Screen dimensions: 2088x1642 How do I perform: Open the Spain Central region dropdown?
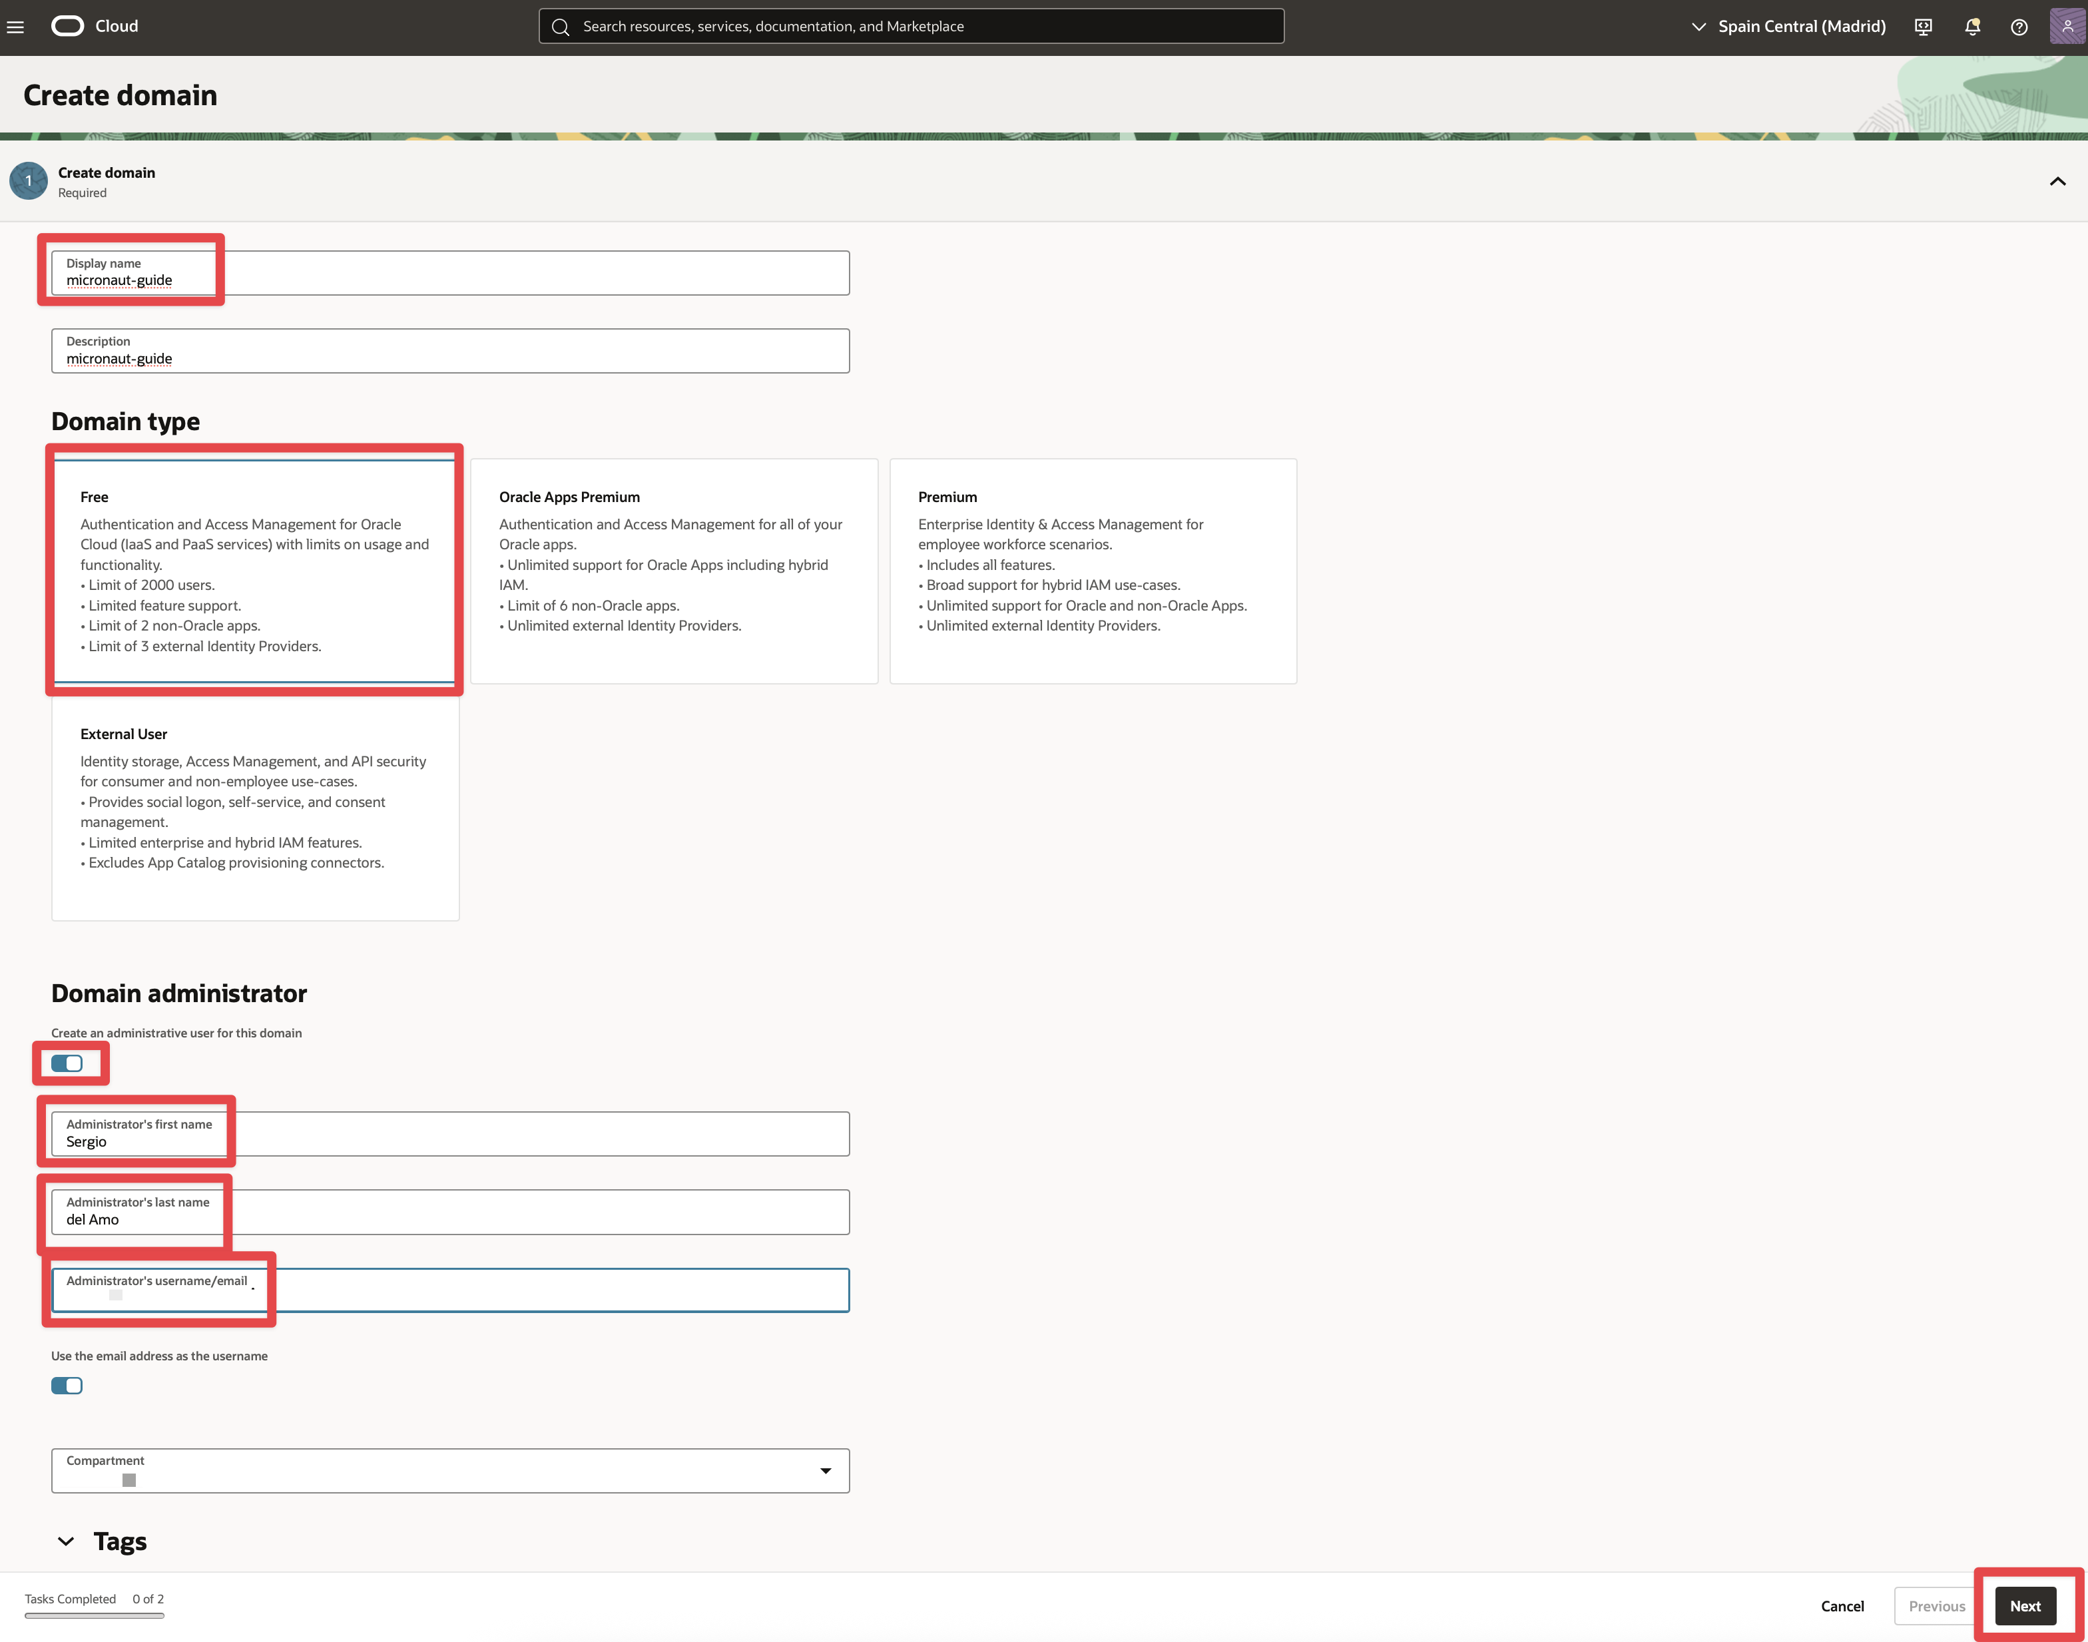coord(1789,27)
